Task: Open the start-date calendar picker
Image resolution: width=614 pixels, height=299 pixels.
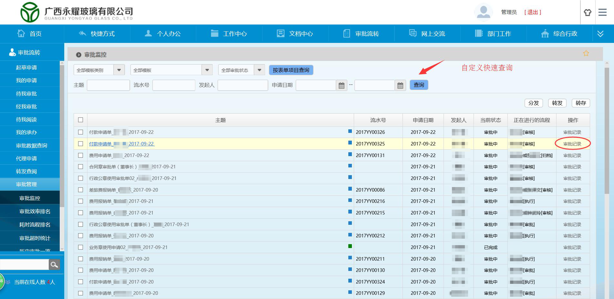Action: pos(341,85)
